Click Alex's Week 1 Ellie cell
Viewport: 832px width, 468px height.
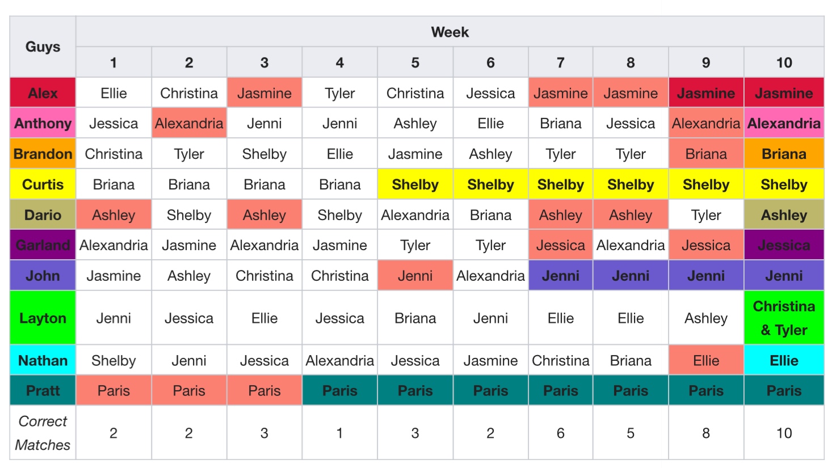point(114,93)
